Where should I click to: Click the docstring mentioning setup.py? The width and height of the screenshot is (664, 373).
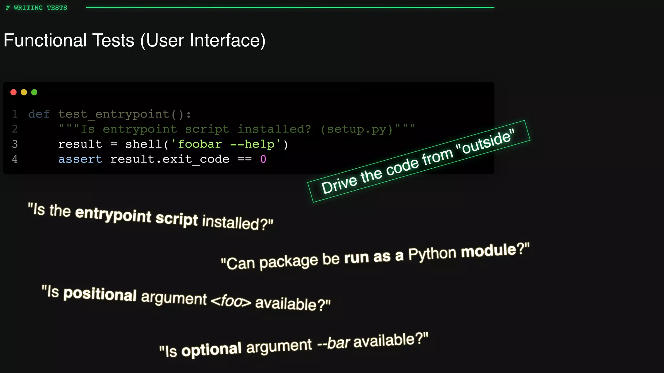(237, 129)
